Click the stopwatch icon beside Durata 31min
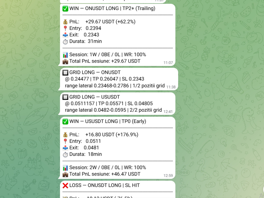 pyautogui.click(x=65, y=41)
